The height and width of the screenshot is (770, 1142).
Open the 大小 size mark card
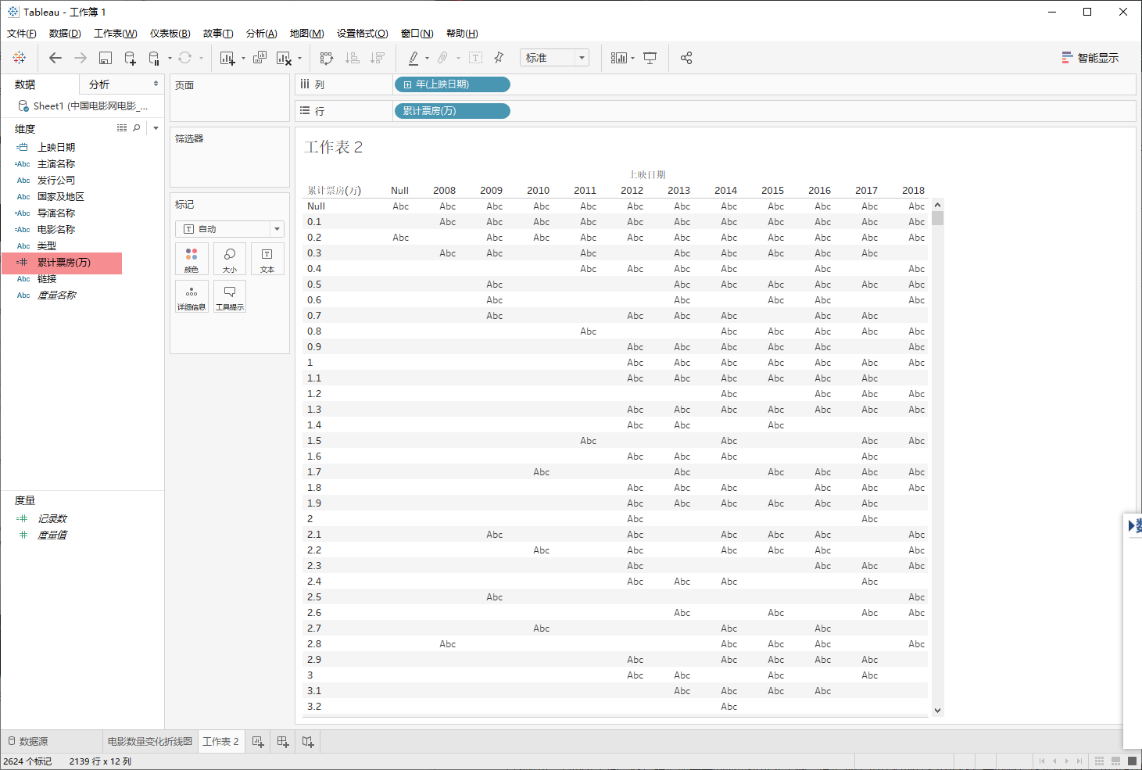pyautogui.click(x=230, y=259)
